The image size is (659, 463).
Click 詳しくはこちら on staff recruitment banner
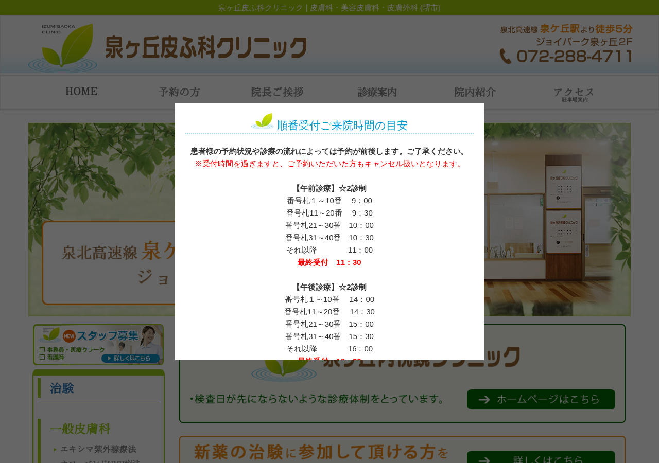click(131, 358)
